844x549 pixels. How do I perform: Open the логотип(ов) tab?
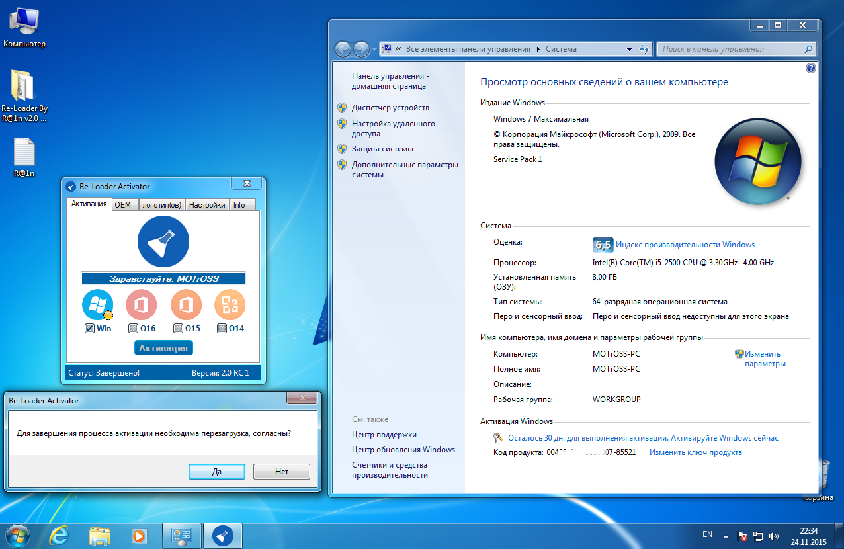tap(161, 205)
